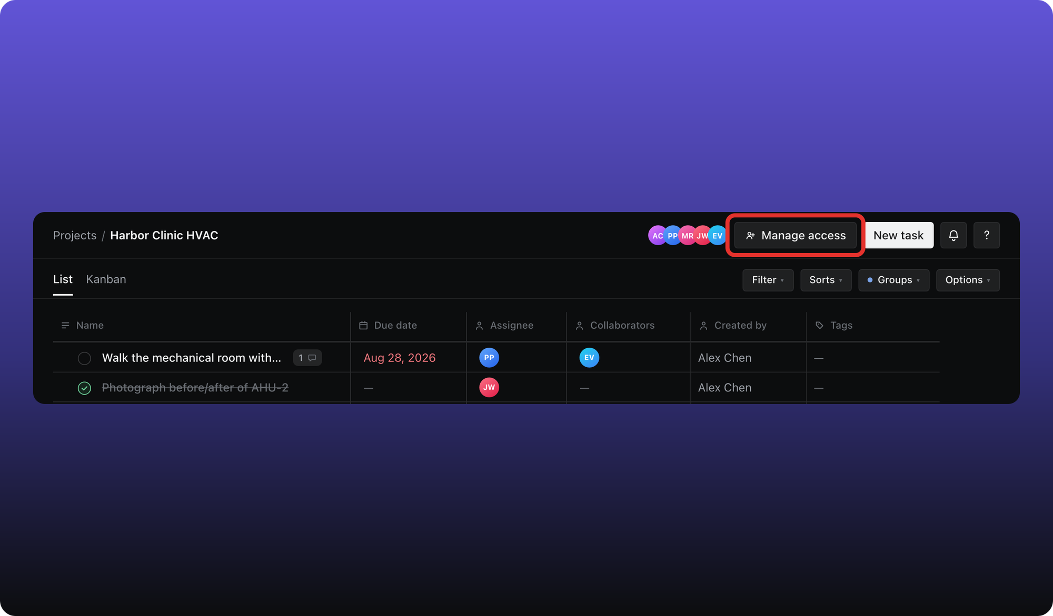Image resolution: width=1053 pixels, height=616 pixels.
Task: Open the Sorts dropdown
Action: click(x=826, y=280)
